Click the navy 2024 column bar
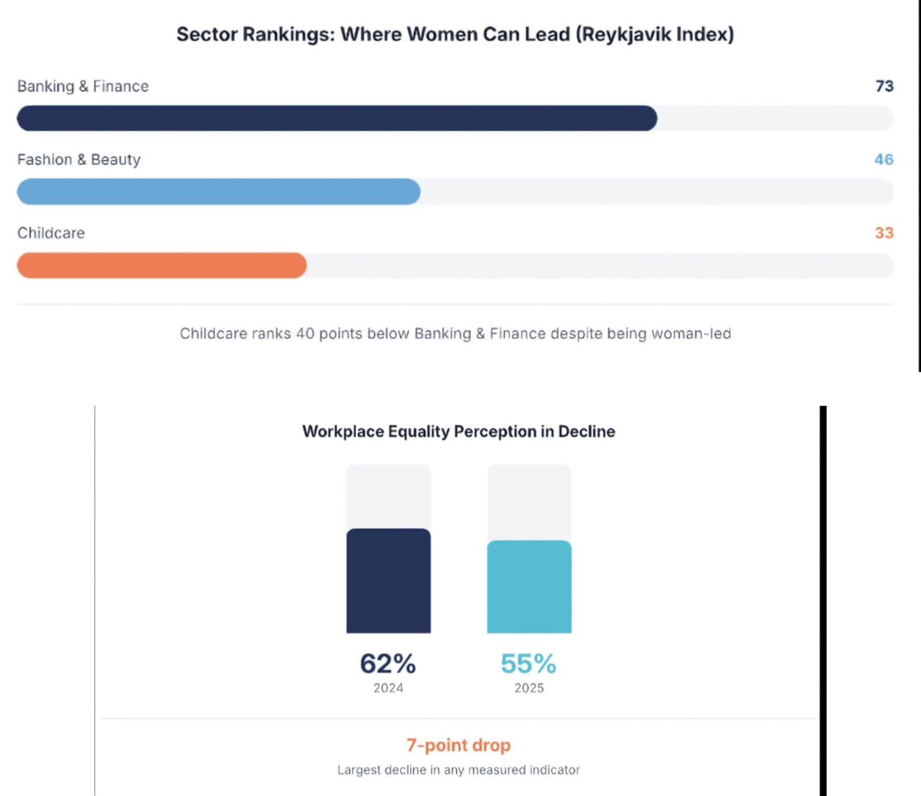The height and width of the screenshot is (796, 921). 389,581
